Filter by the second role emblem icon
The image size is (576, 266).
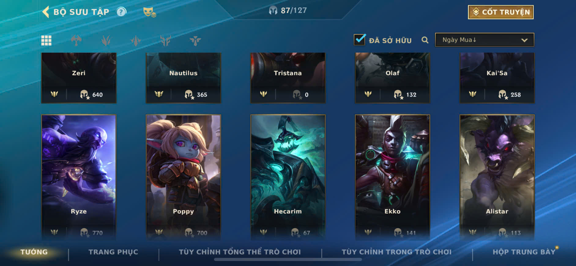106,40
